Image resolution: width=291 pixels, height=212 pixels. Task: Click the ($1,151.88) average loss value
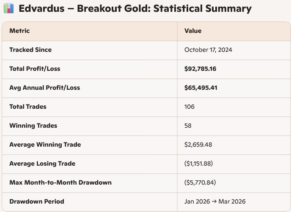coord(200,164)
